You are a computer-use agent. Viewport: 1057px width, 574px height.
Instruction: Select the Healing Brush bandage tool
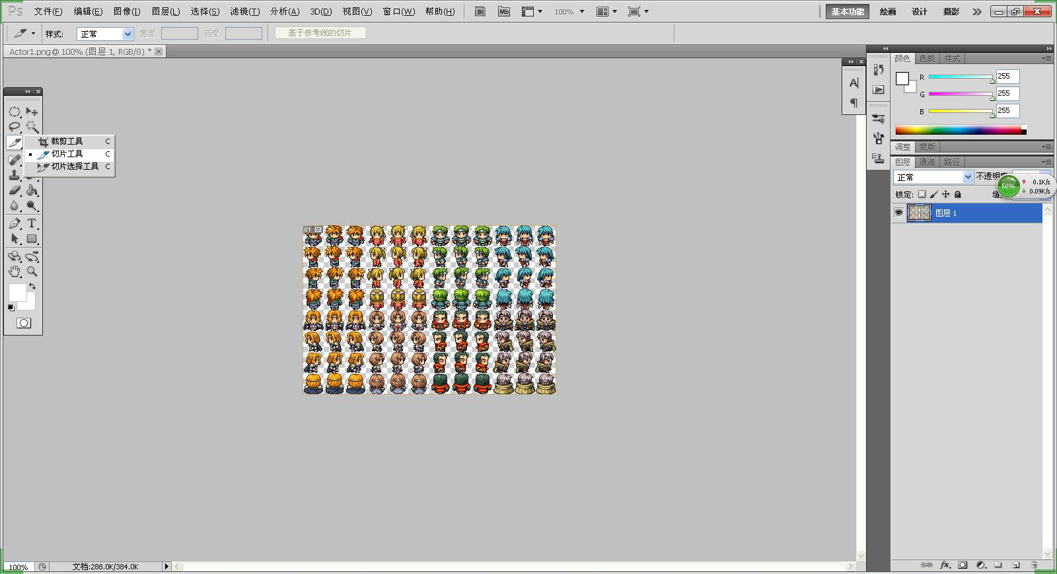[x=15, y=160]
